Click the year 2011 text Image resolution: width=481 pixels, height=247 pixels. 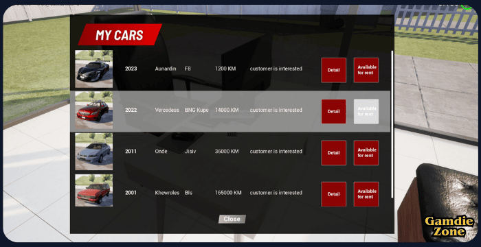pyautogui.click(x=131, y=152)
